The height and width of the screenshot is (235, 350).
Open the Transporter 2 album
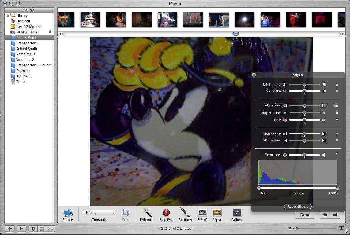[29, 43]
